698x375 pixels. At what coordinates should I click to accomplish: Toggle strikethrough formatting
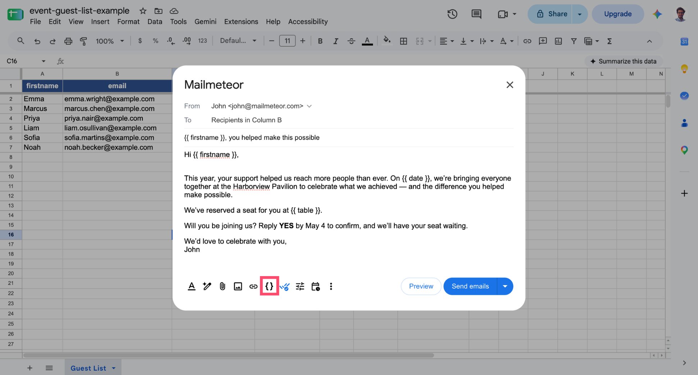click(351, 41)
